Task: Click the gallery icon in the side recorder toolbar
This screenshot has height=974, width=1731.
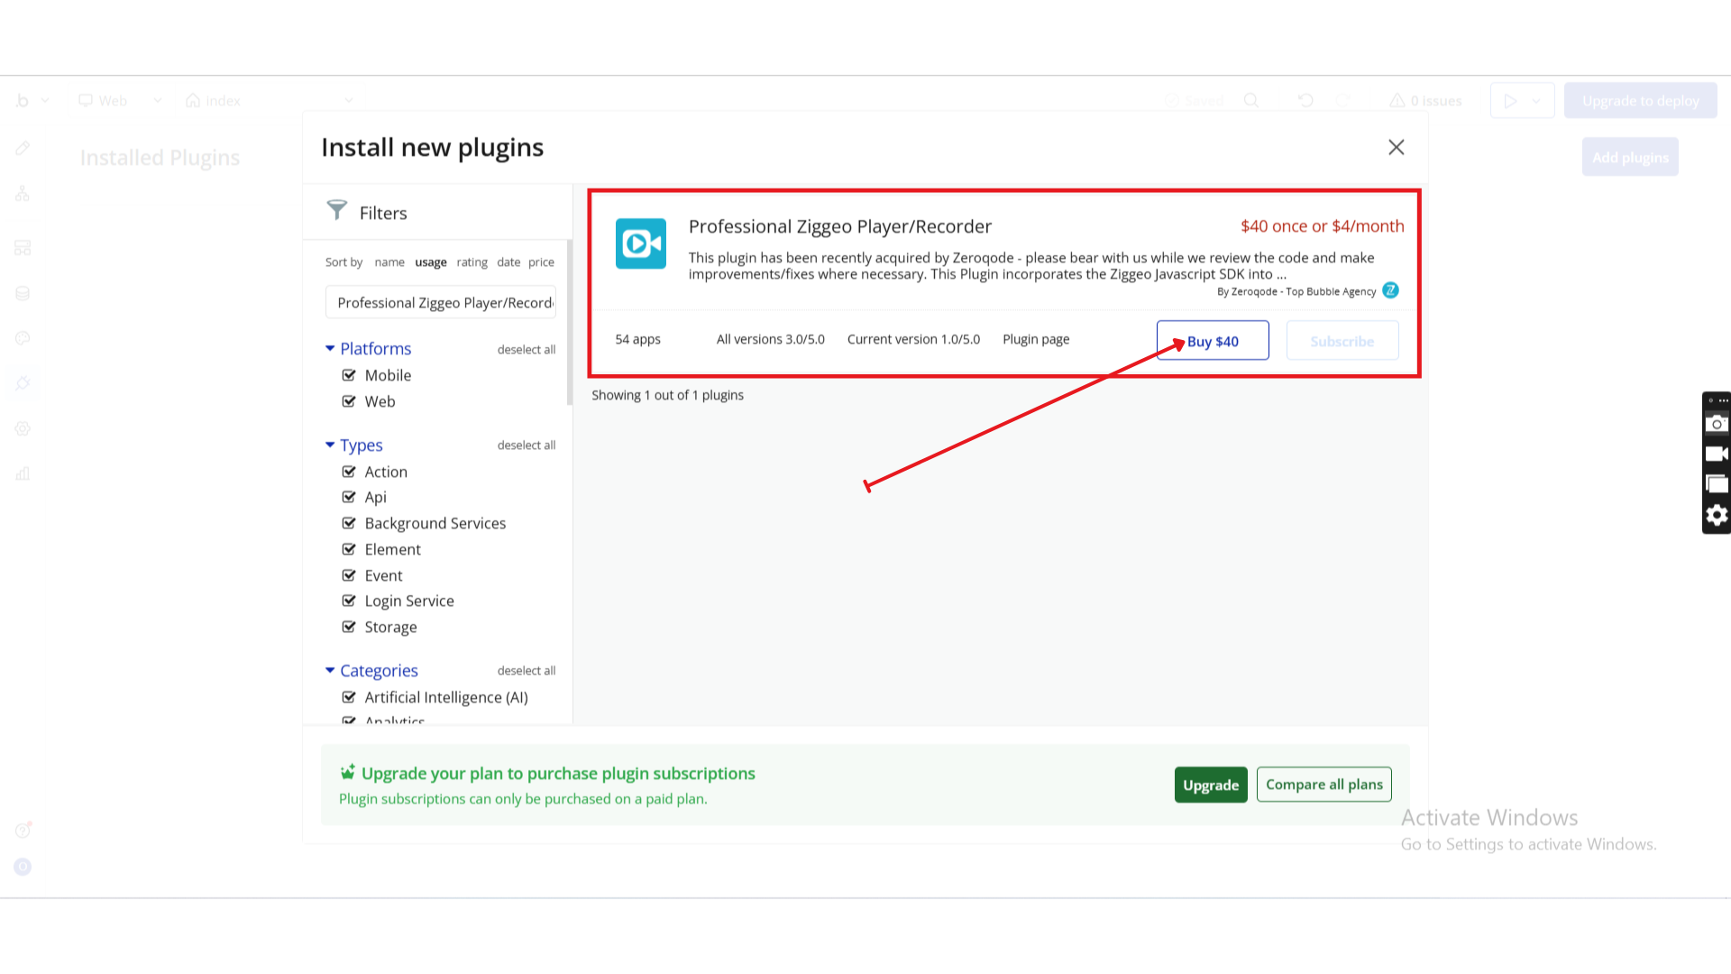Action: point(1717,484)
